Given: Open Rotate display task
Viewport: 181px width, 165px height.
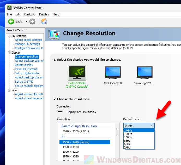Looking at the screenshot, I should point(24,65).
